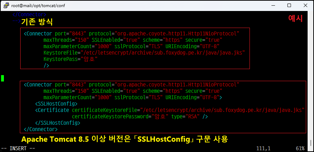Click the "61%" file position indicator
This screenshot has width=314, height=152.
(x=300, y=148)
